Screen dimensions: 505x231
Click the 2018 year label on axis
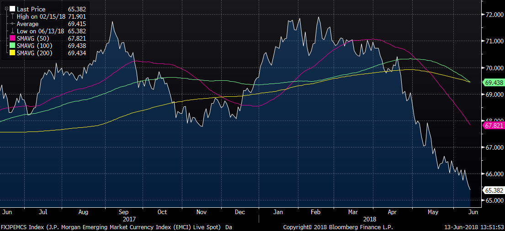coord(370,219)
